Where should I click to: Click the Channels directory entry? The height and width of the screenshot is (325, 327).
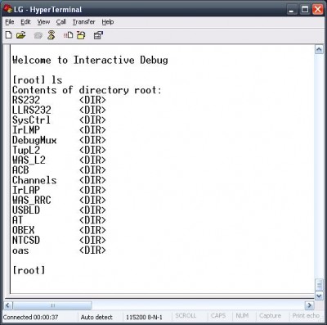pos(34,180)
